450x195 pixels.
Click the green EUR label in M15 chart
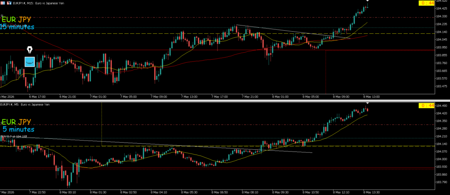[x=9, y=20]
